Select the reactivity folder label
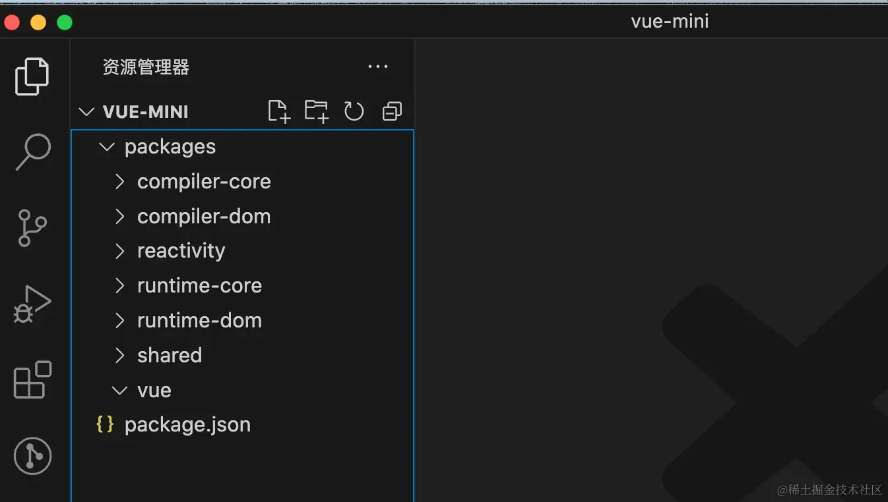The height and width of the screenshot is (502, 888). pos(181,251)
